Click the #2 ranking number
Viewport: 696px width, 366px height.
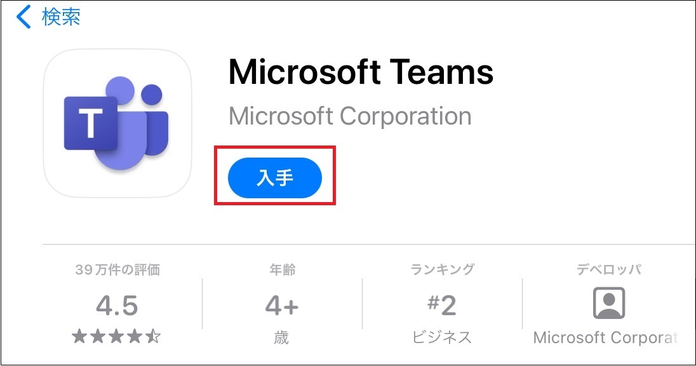coord(442,306)
